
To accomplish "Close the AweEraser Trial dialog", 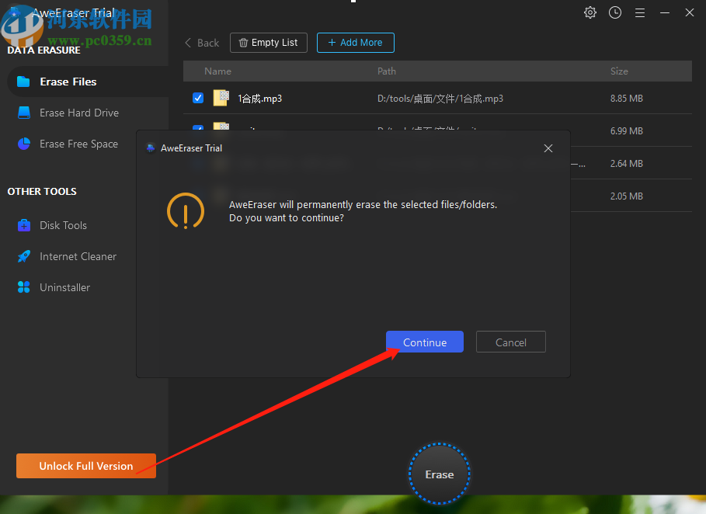I will (x=548, y=148).
